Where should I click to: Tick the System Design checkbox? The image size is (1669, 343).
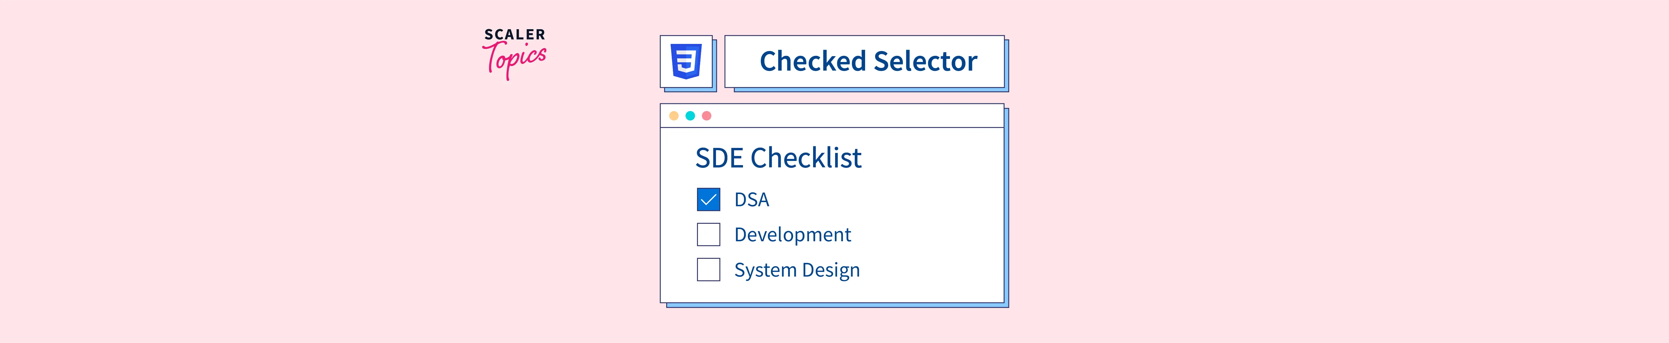click(x=708, y=269)
